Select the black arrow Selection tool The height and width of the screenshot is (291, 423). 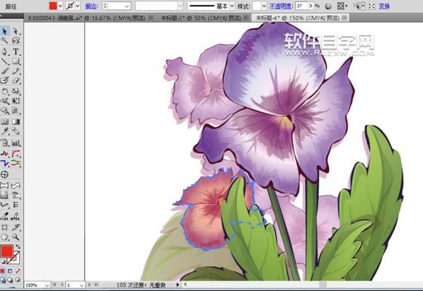(x=5, y=31)
